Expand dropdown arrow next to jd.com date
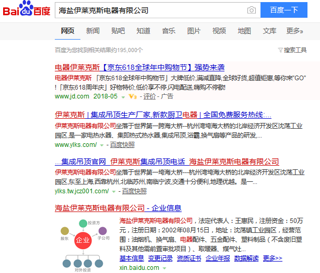The width and height of the screenshot is (320, 273). 123,97
